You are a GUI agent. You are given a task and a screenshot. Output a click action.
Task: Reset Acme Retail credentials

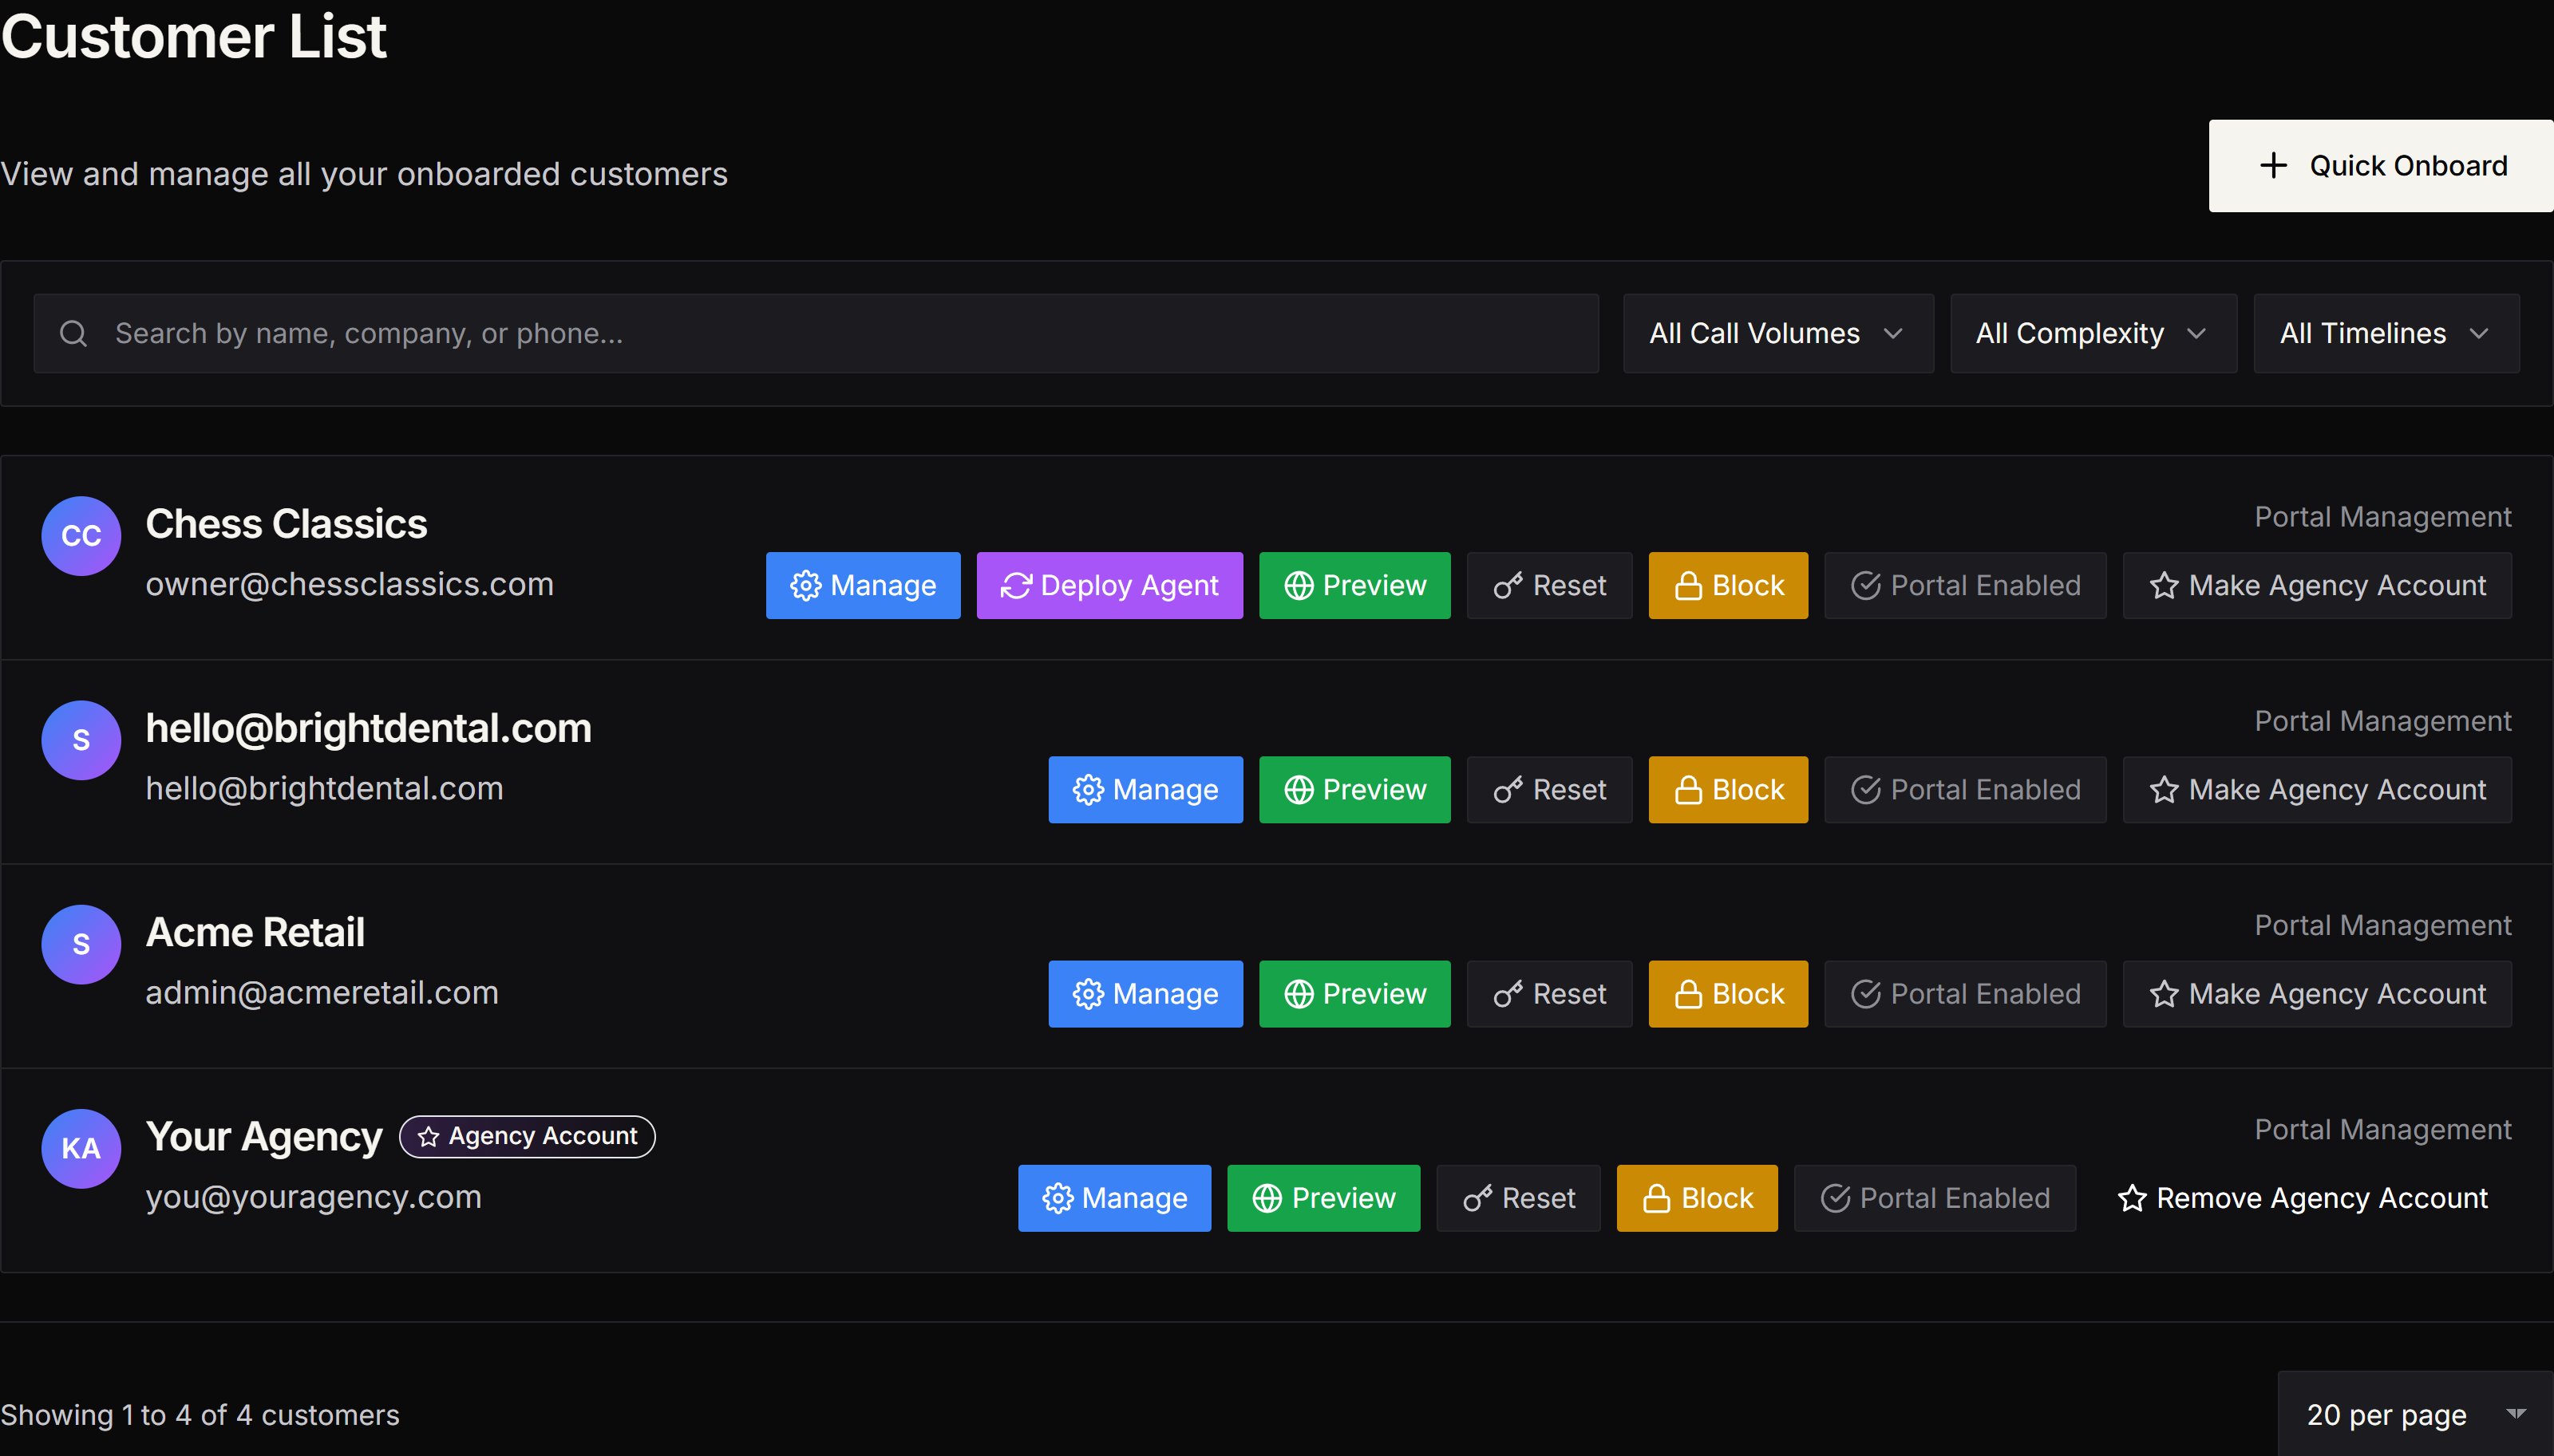pos(1550,994)
